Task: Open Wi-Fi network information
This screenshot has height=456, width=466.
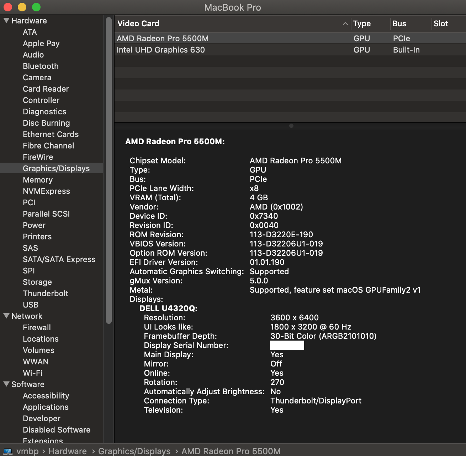Action: pyautogui.click(x=33, y=373)
